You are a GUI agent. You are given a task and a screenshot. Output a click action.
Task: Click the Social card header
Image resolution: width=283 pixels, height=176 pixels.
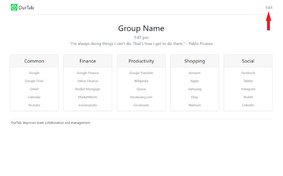point(248,61)
